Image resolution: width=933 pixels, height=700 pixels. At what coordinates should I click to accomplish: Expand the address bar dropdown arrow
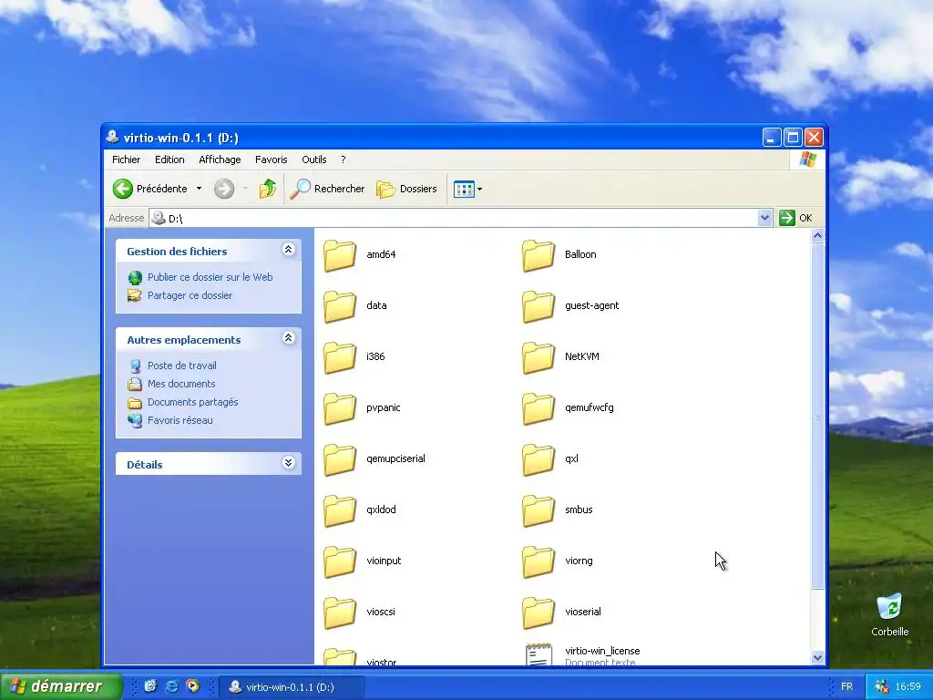(x=765, y=218)
